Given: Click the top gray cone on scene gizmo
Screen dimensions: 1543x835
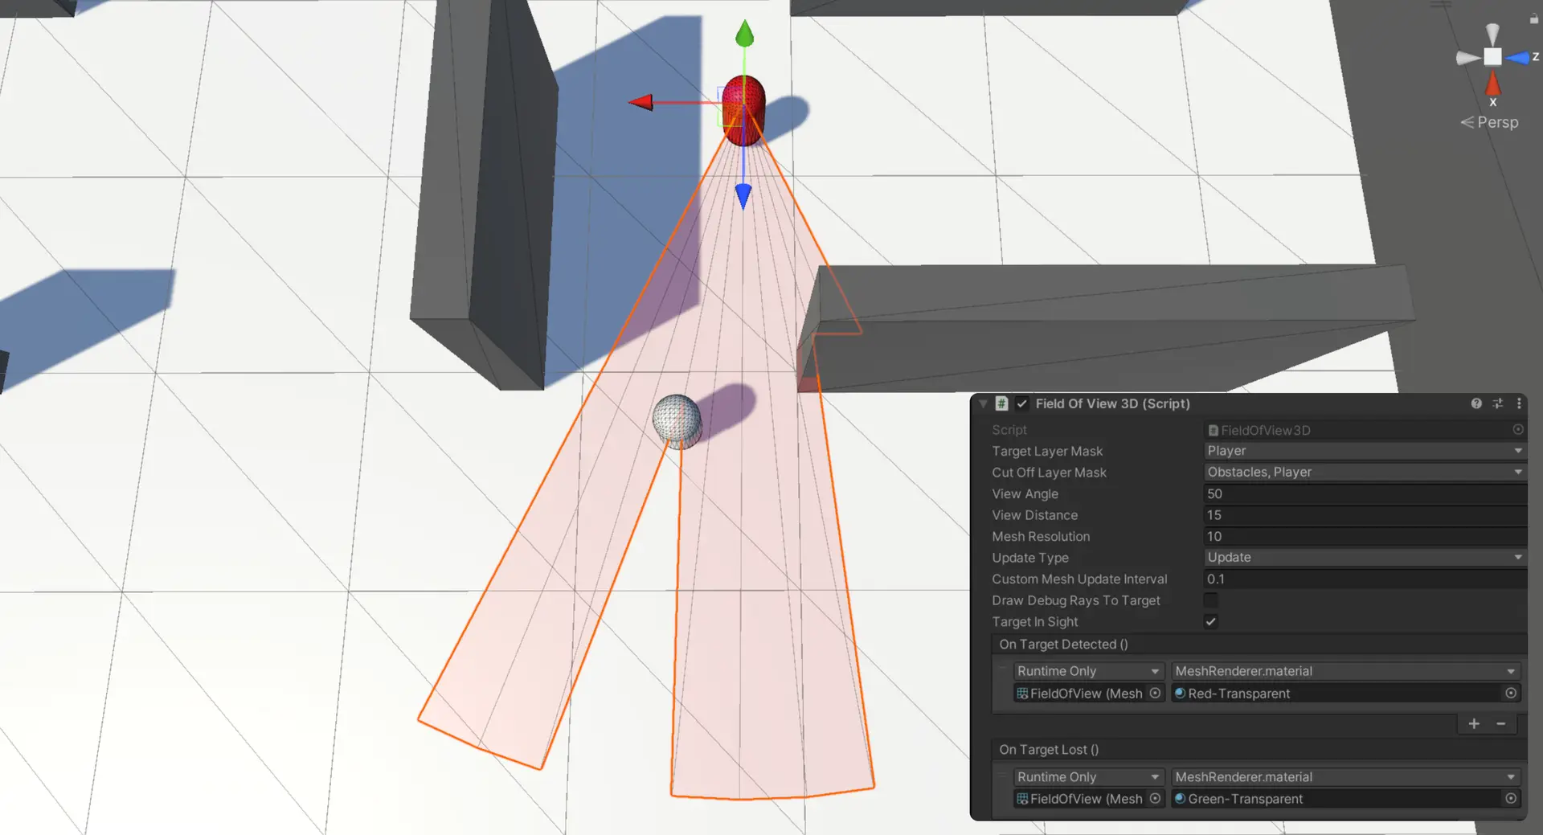Looking at the screenshot, I should 1492,34.
